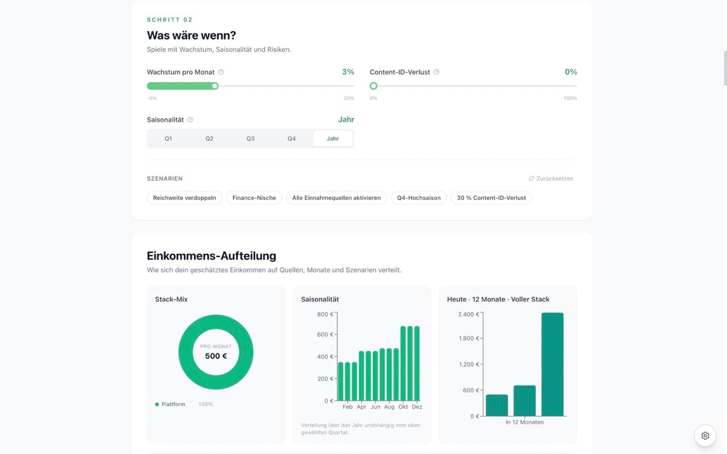
Task: Click the SZENARIEN section label
Action: pos(165,178)
